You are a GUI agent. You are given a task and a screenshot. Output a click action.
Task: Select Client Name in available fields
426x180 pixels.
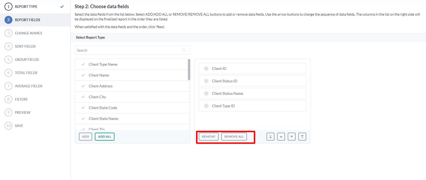click(x=131, y=75)
